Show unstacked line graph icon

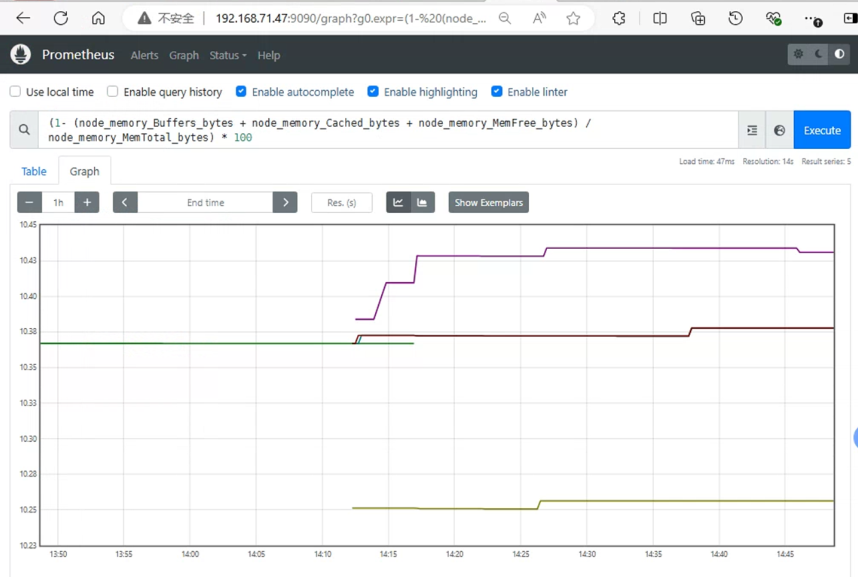click(399, 202)
